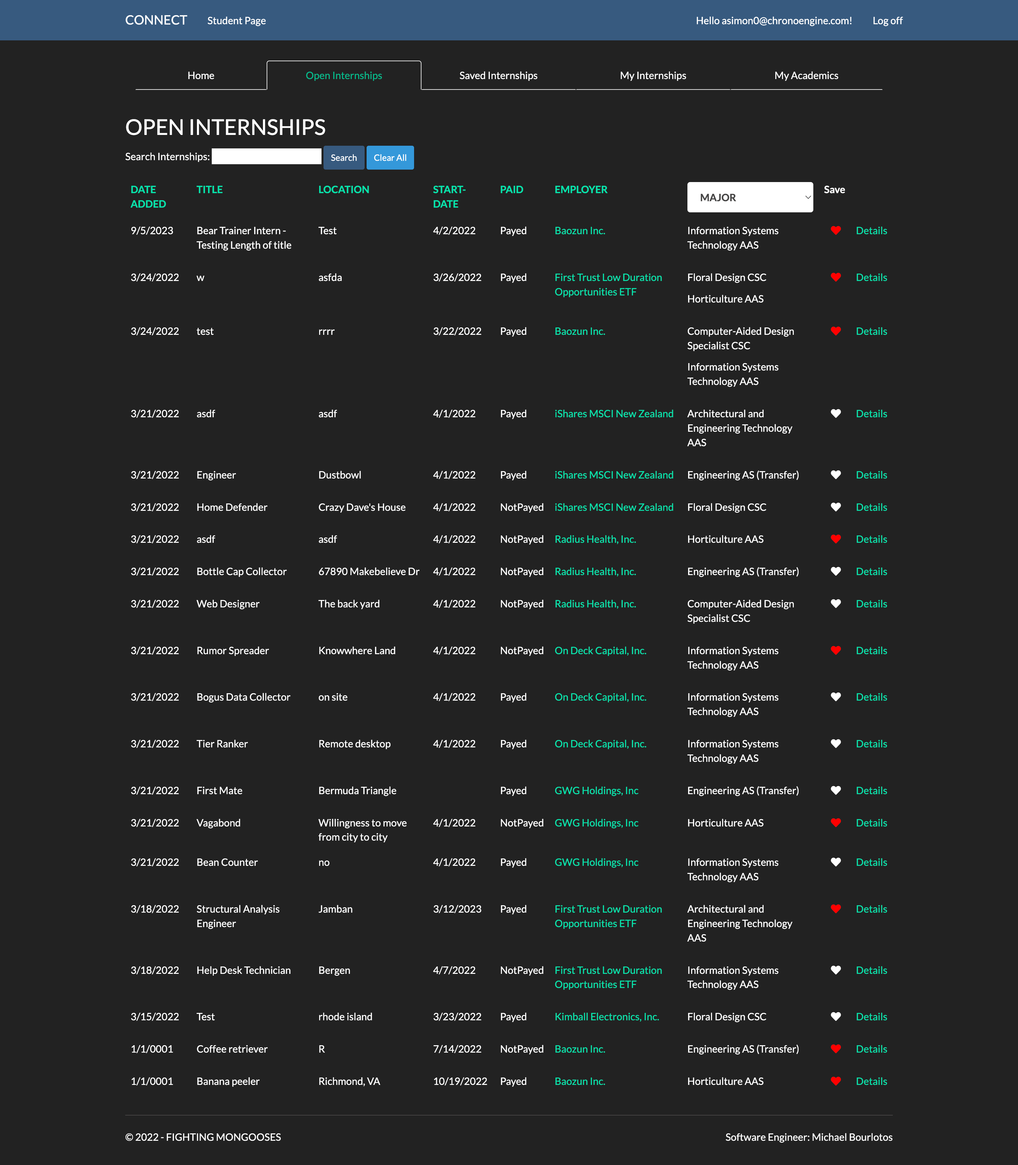Click heart icon for Web Designer internship
This screenshot has height=1165, width=1018.
[x=835, y=603]
